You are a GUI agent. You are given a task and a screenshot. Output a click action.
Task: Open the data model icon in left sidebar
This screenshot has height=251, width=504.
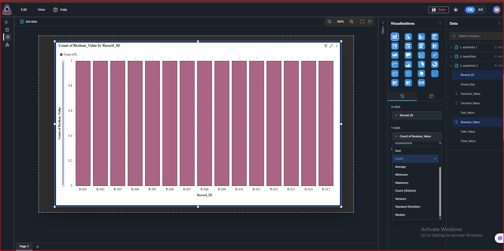(7, 45)
